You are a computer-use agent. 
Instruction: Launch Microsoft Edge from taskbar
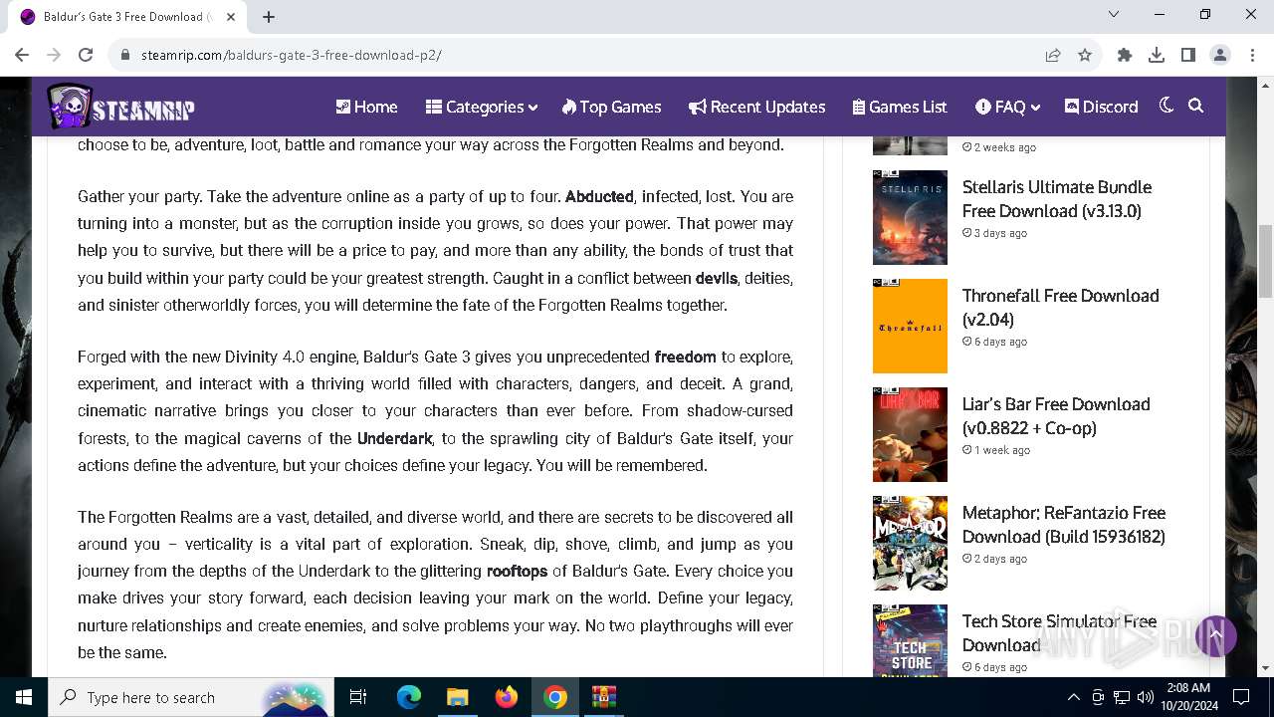(x=409, y=697)
